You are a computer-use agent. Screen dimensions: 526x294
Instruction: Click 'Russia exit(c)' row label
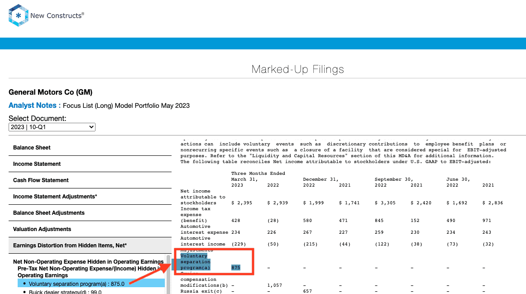(201, 291)
